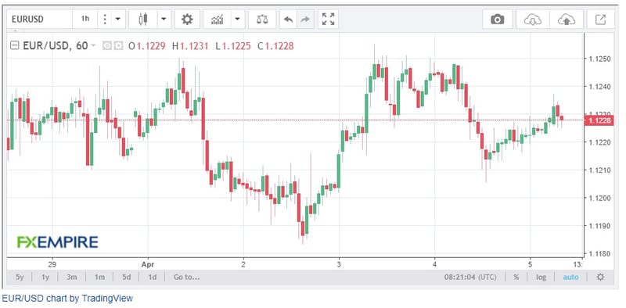The width and height of the screenshot is (626, 308).
Task: Click the save chart cloud-upload icon
Action: click(x=567, y=19)
